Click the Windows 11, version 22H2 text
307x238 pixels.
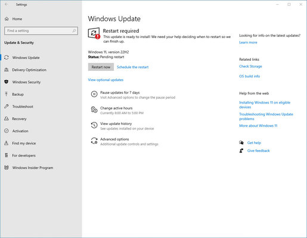pos(108,52)
